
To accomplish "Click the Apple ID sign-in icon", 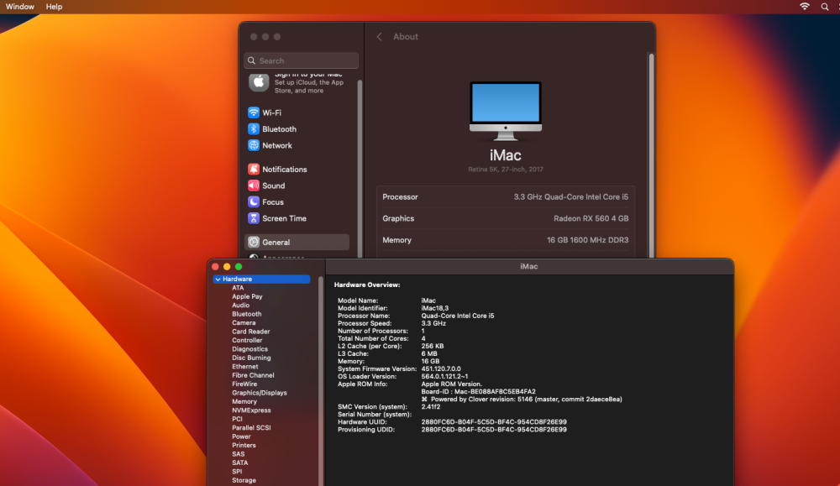I will [x=259, y=82].
